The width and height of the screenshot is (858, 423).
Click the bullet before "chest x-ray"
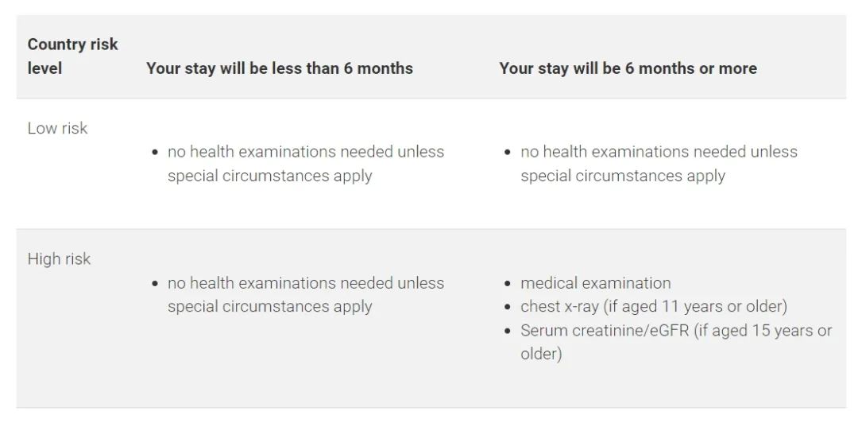pos(508,307)
